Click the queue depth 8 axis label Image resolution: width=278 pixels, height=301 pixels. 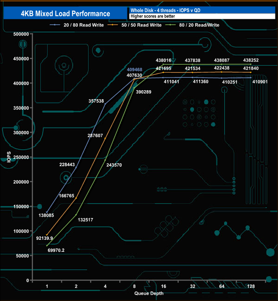coord(134,286)
